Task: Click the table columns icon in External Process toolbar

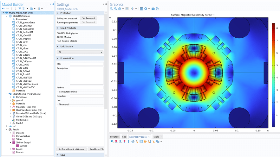Action: pos(141,141)
